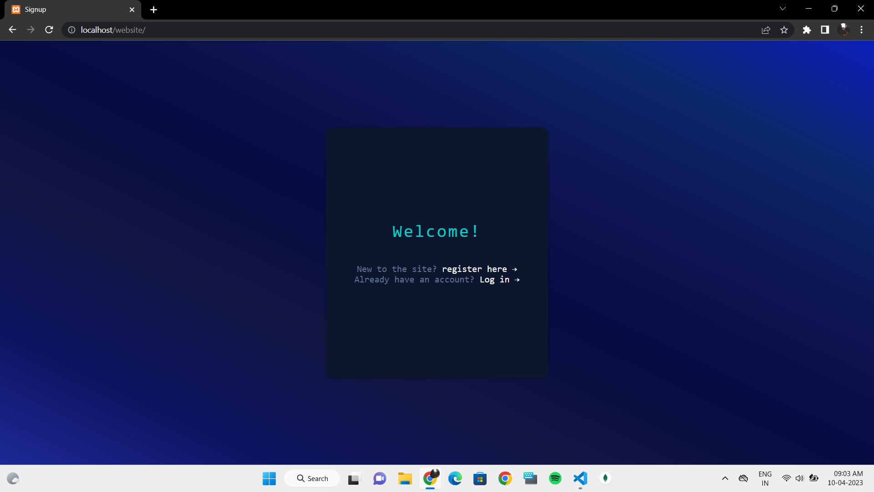874x492 pixels.
Task: Switch to Visual Studio Code
Action: [x=580, y=478]
